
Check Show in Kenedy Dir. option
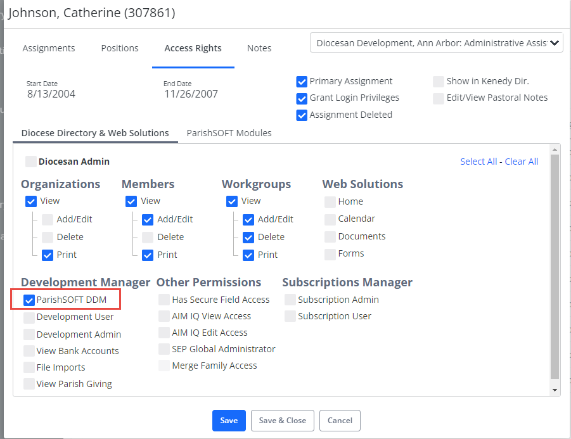click(x=439, y=82)
